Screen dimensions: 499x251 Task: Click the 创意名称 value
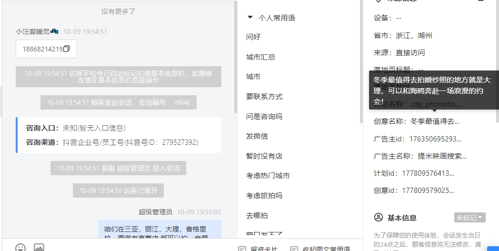pos(435,121)
